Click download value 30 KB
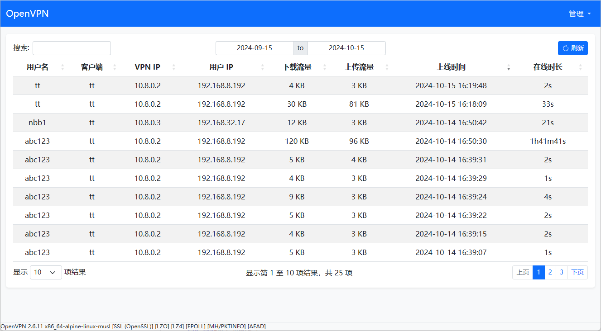601x331 pixels. click(x=297, y=104)
